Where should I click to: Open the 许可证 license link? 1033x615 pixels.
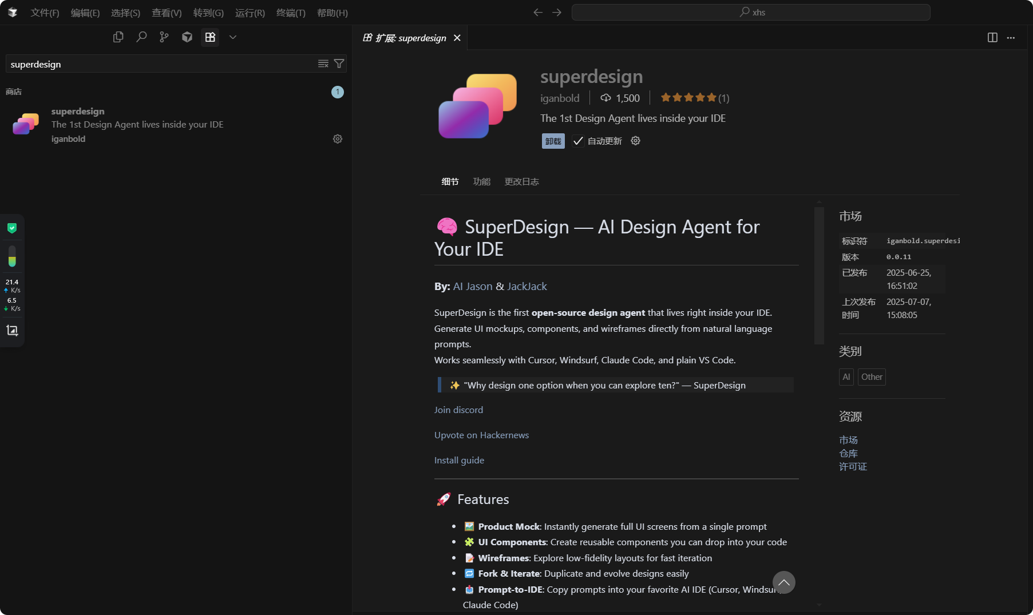[x=853, y=467]
